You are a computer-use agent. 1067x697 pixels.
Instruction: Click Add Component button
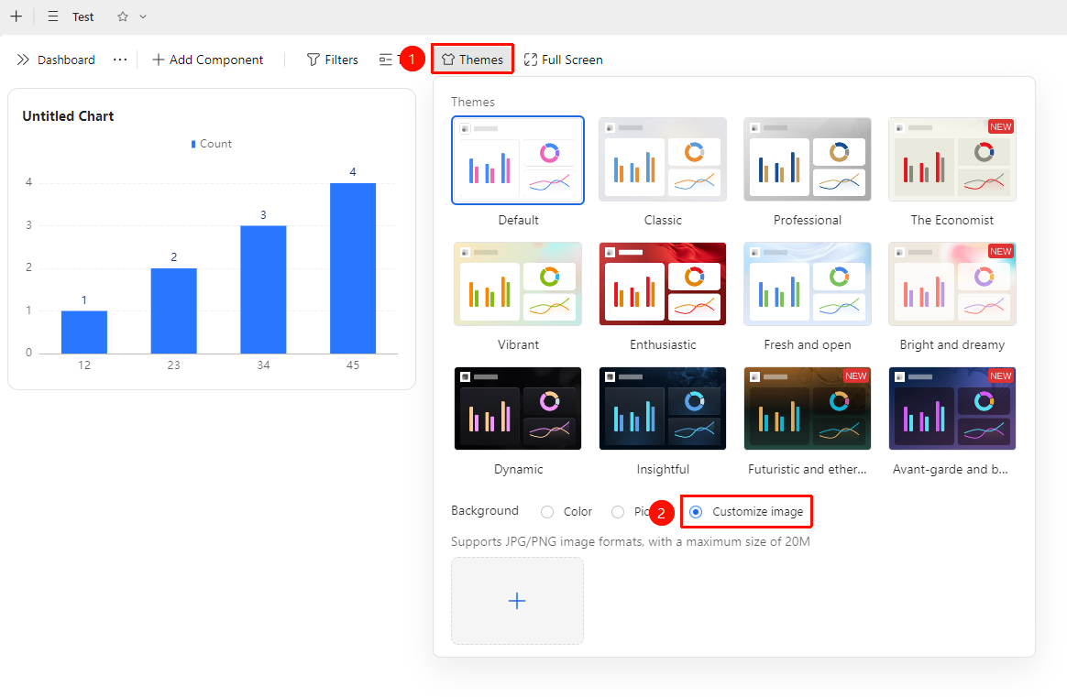pos(207,60)
